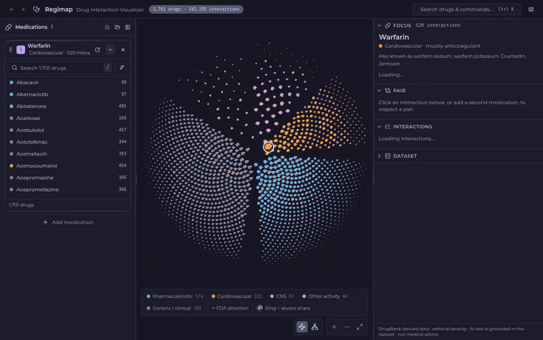Go forward with the right arrow
This screenshot has height=340, width=543.
[23, 9]
